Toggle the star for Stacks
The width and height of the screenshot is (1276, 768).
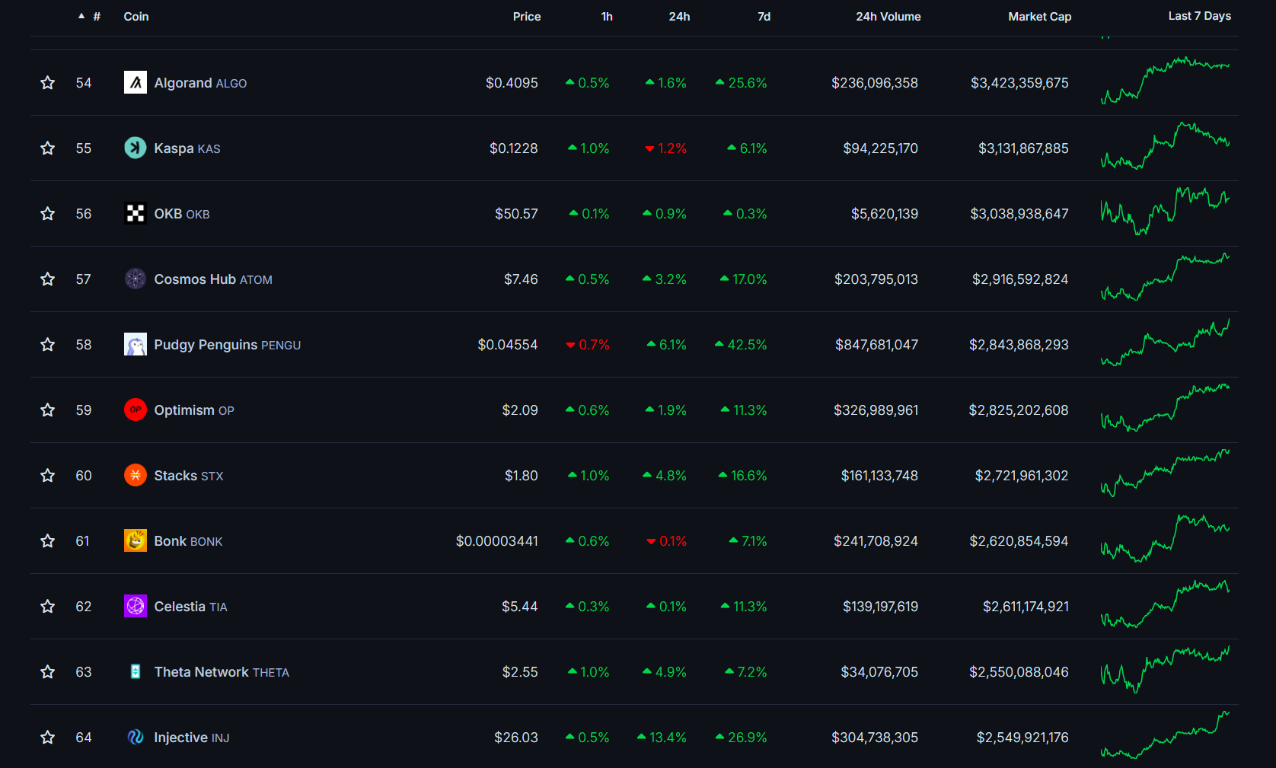48,475
